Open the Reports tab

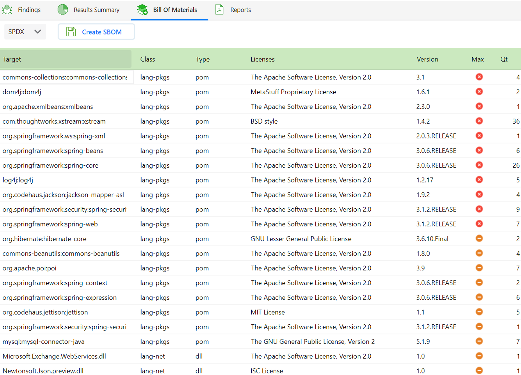pyautogui.click(x=240, y=10)
